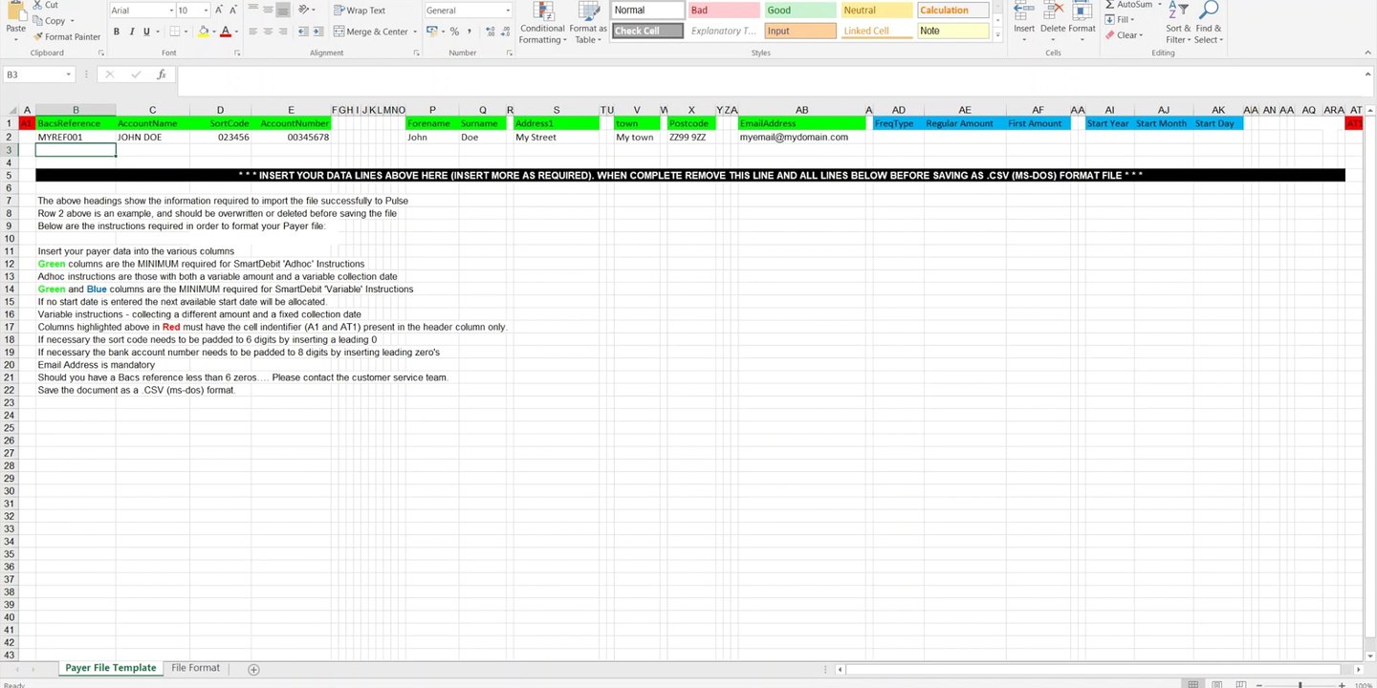
Task: Align text to the right
Action: pyautogui.click(x=284, y=32)
